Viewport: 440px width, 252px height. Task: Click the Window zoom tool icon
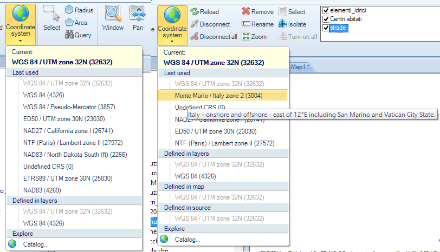pos(113,14)
